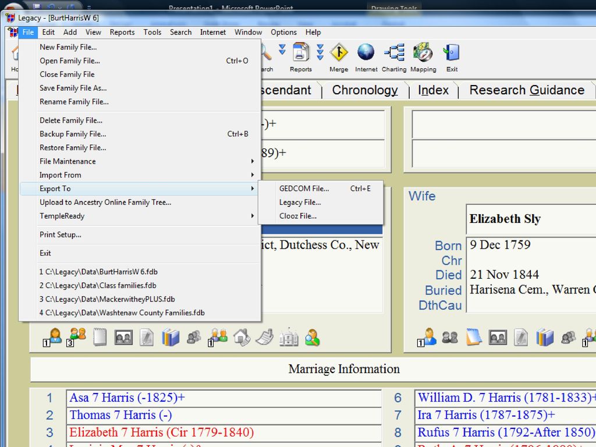This screenshot has height=447, width=596.
Task: Open wife's gray siblings group icon
Action: [x=568, y=338]
